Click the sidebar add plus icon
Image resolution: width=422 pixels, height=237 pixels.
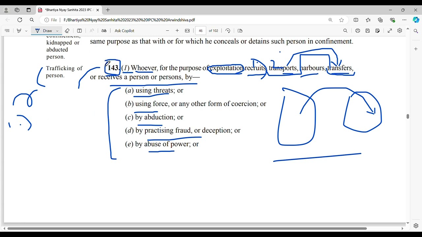tap(416, 49)
